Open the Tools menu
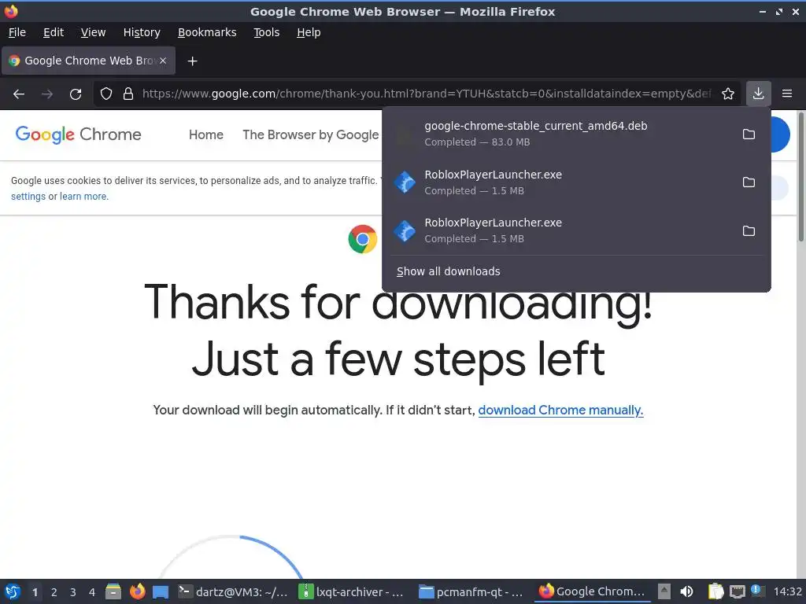This screenshot has height=604, width=806. click(266, 32)
